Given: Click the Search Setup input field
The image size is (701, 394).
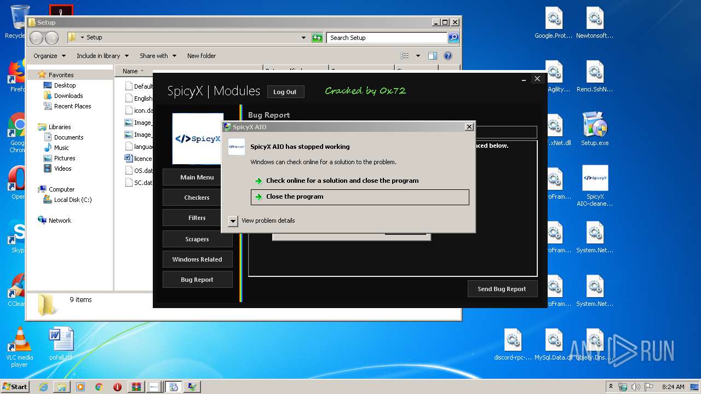Looking at the screenshot, I should pos(387,38).
